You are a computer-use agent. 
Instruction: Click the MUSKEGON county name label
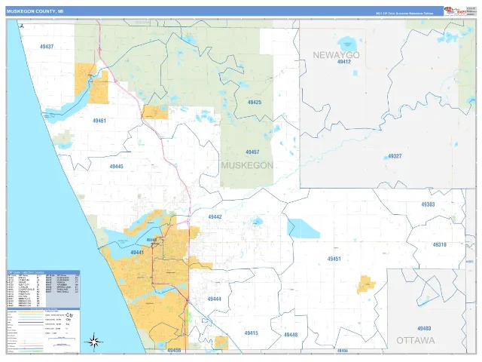tap(247, 165)
